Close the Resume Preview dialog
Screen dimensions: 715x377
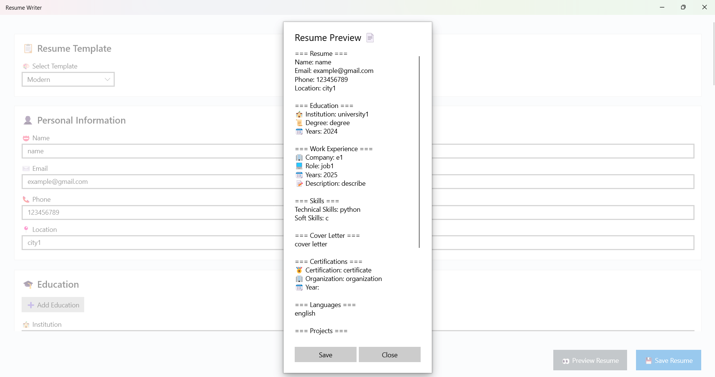(x=390, y=355)
